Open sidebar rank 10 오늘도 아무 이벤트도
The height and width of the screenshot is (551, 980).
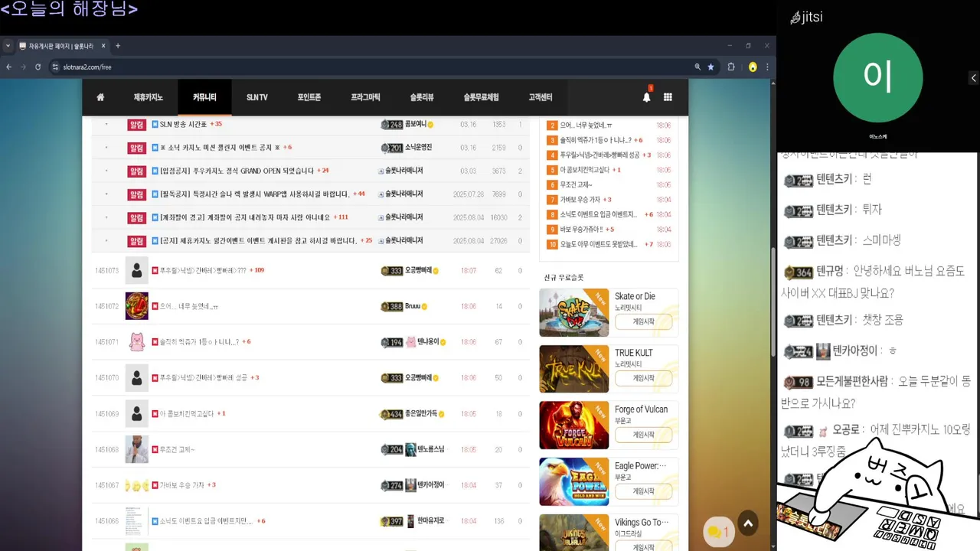click(x=599, y=244)
